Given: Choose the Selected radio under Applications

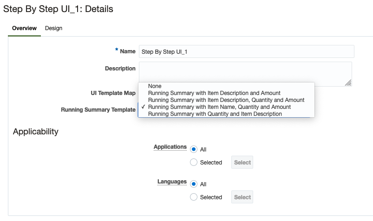Looking at the screenshot, I should tap(194, 163).
